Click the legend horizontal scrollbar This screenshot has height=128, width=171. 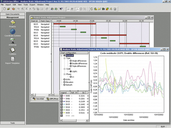(74, 121)
